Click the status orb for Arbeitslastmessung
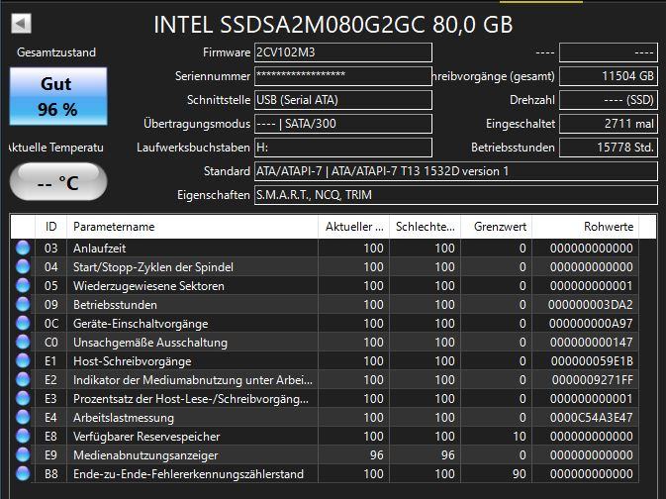 pyautogui.click(x=23, y=418)
